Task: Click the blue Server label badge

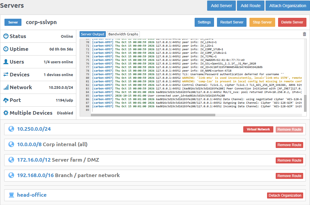Action: click(x=13, y=22)
